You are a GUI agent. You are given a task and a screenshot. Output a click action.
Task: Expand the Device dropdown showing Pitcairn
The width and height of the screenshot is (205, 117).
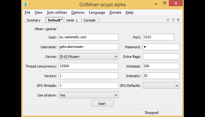click(x=88, y=57)
